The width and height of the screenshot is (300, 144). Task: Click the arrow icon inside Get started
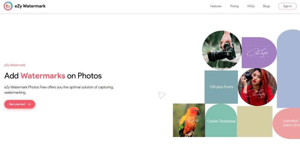coord(29,104)
